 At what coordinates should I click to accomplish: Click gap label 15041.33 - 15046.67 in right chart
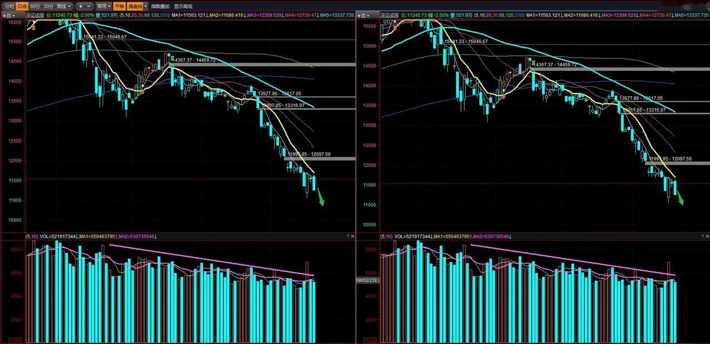tap(466, 42)
